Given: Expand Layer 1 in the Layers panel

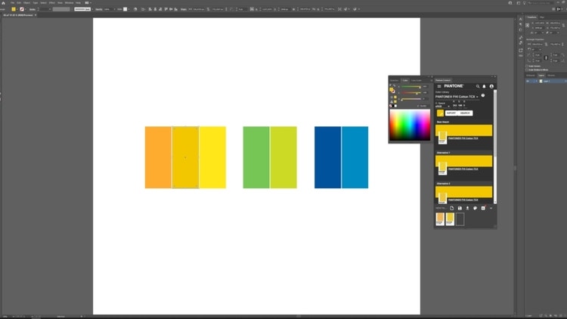Looking at the screenshot, I should [x=536, y=81].
